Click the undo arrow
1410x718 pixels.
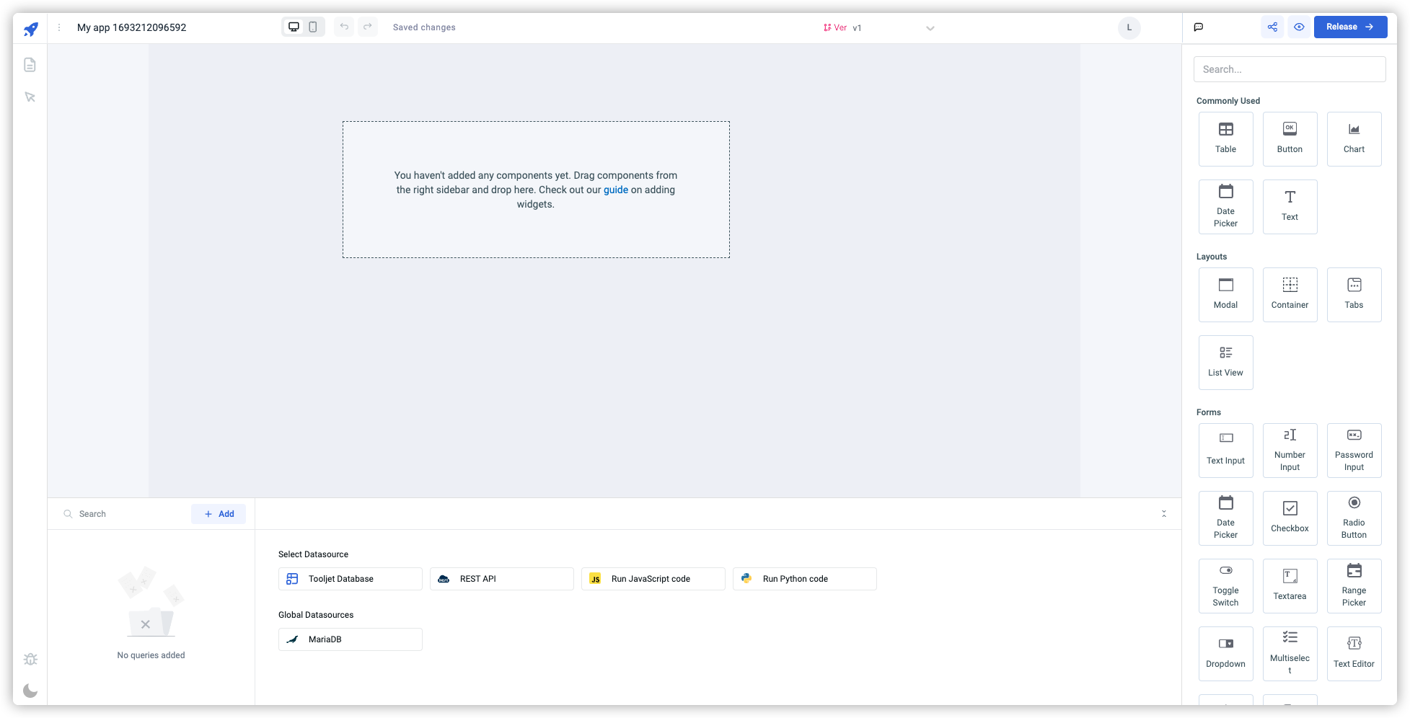[x=344, y=27]
